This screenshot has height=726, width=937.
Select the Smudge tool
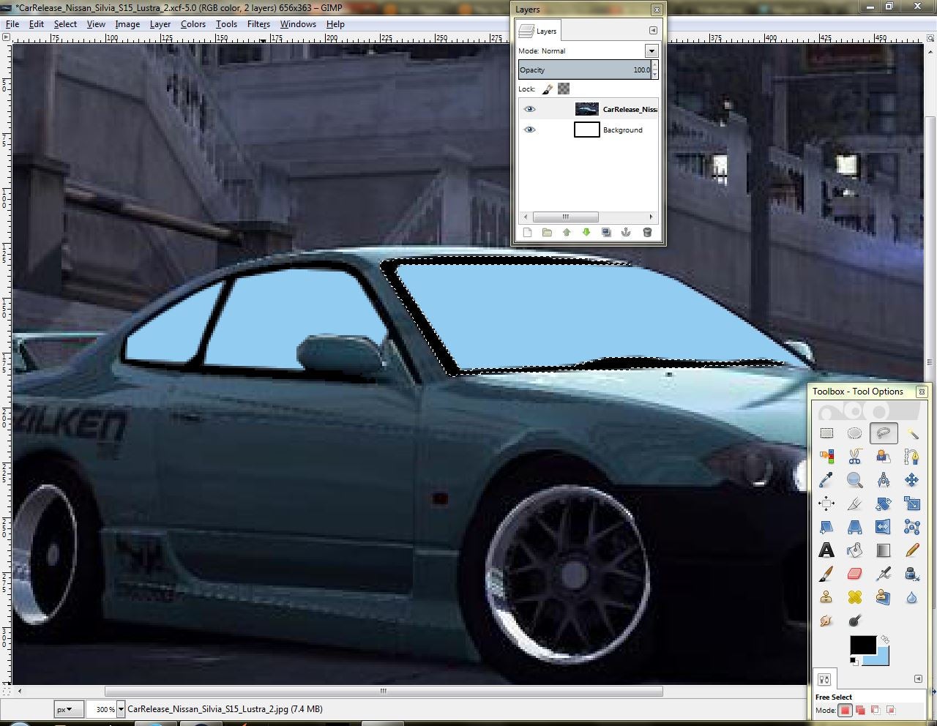(x=826, y=621)
